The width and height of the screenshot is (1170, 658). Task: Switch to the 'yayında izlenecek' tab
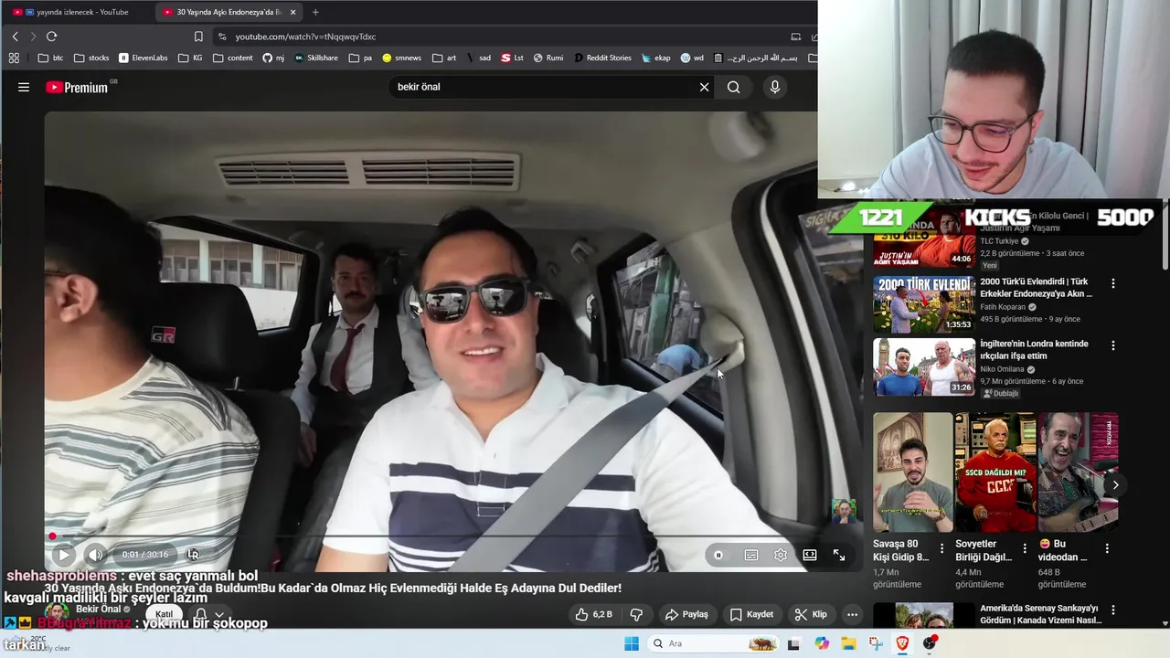tap(77, 12)
